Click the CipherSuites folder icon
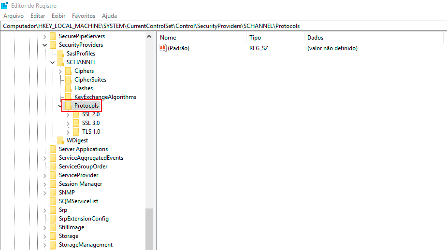Image resolution: width=447 pixels, height=250 pixels. 68,80
